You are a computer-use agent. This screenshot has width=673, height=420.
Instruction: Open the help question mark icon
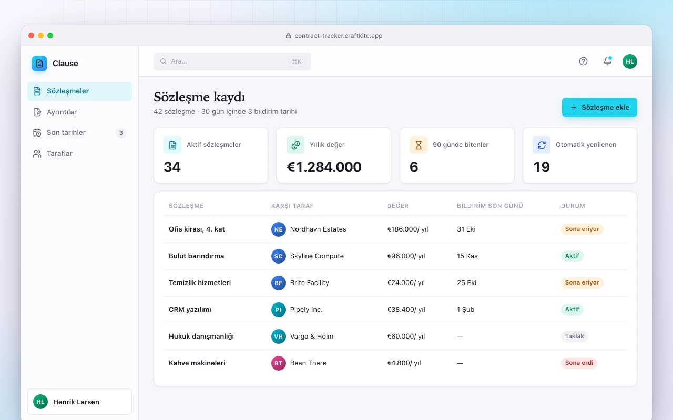point(583,61)
